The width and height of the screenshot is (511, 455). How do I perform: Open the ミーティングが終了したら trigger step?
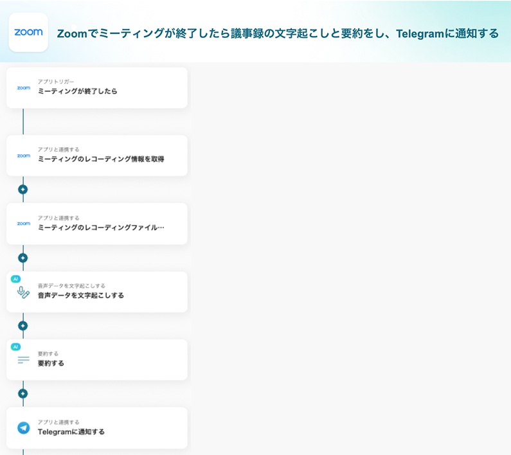[x=97, y=87]
